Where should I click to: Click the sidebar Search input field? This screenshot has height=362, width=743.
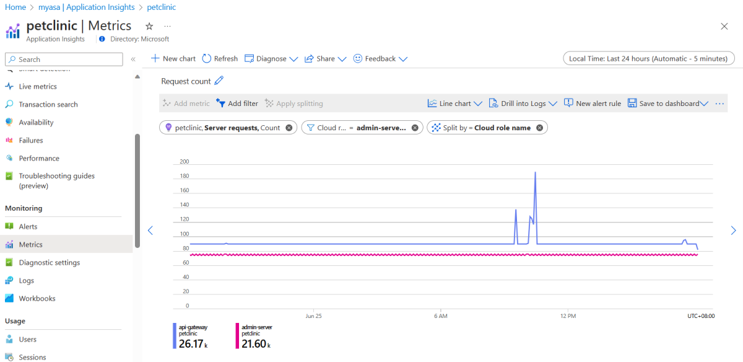point(64,59)
